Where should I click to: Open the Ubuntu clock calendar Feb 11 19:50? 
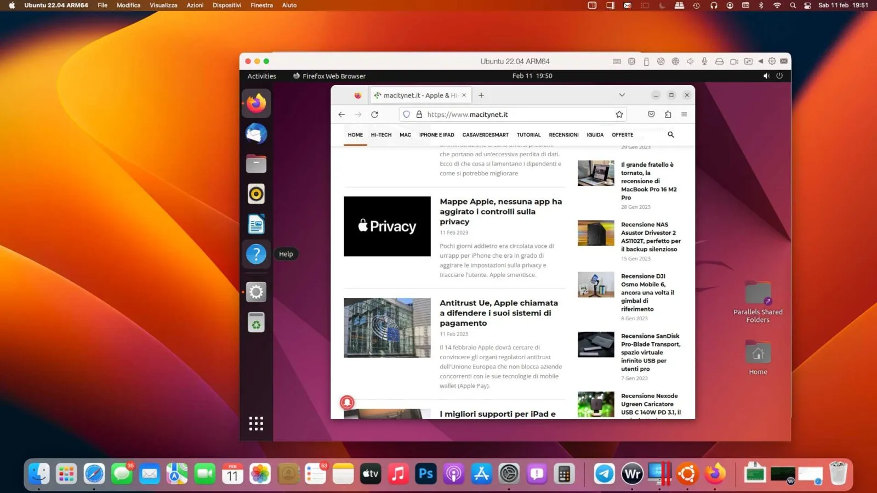tap(532, 76)
